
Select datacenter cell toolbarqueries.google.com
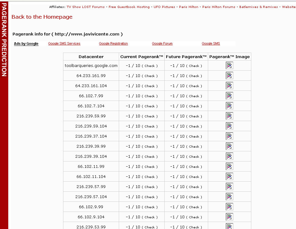[91, 66]
